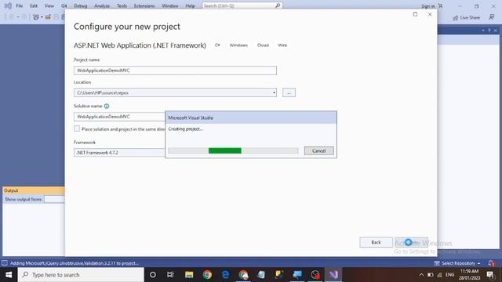Open the Window menu
Image resolution: width=502 pixels, height=282 pixels.
tap(170, 5)
